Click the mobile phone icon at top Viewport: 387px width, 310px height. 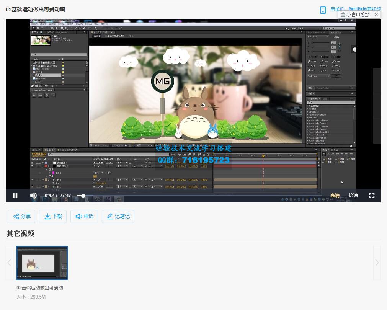(323, 10)
